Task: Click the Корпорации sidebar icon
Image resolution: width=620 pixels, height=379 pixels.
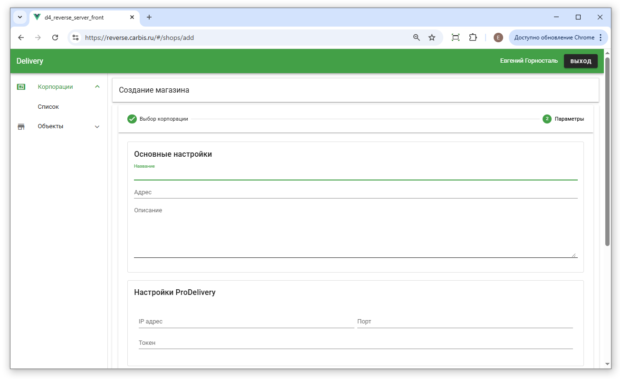Action: click(x=21, y=87)
